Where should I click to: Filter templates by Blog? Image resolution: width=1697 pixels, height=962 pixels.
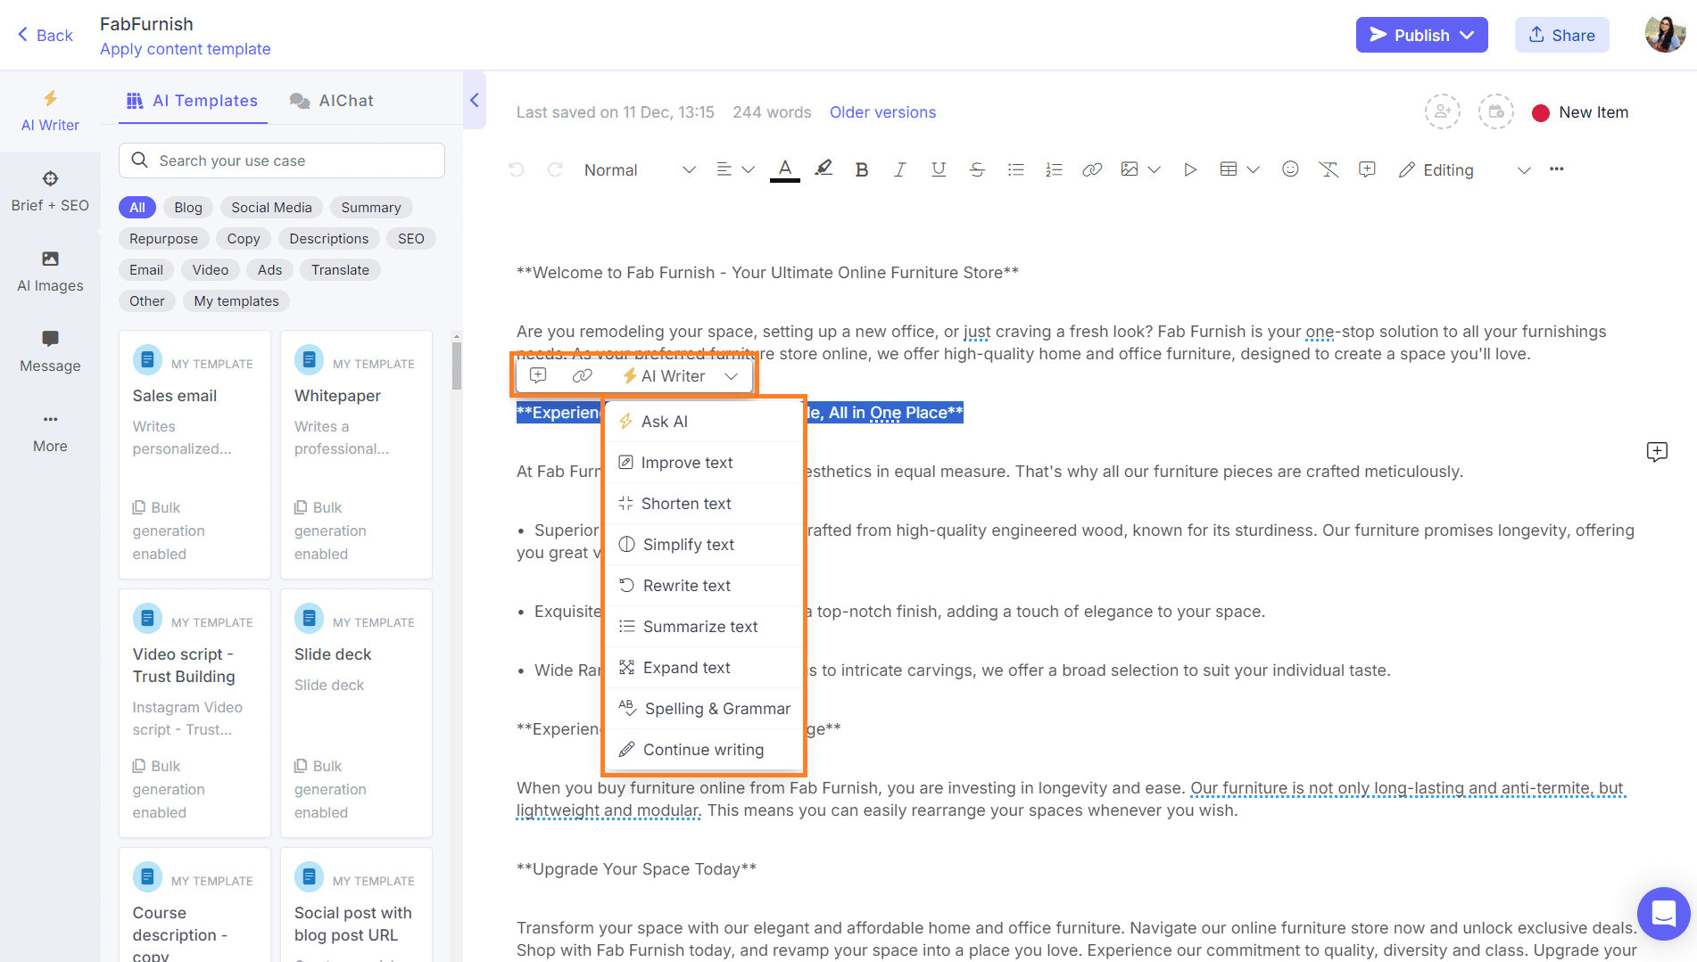tap(187, 207)
